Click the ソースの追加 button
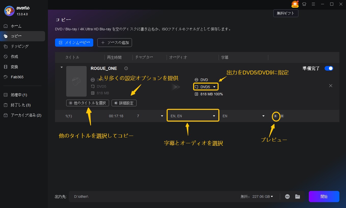Screen dimensions: 346x208 [115, 43]
